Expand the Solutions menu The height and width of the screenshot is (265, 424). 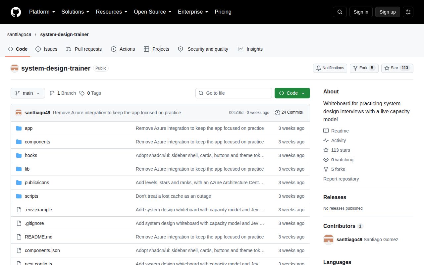pos(75,12)
